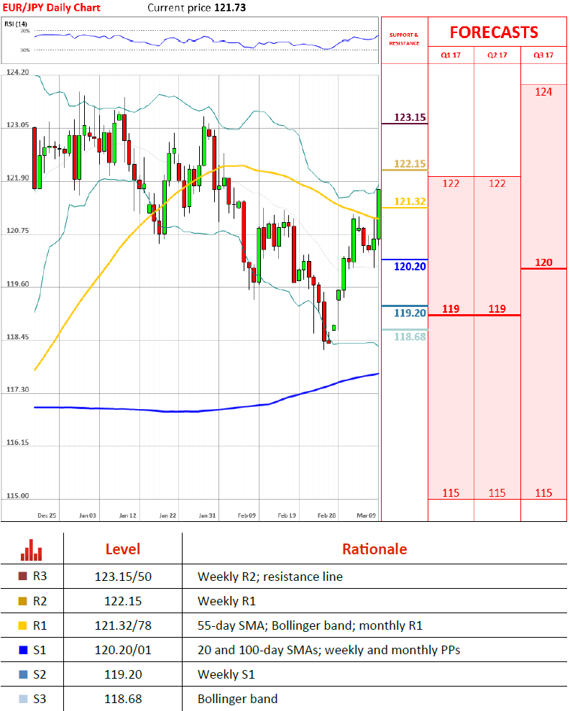This screenshot has width=570, height=711.
Task: Click the 119.20 support level label
Action: click(410, 313)
